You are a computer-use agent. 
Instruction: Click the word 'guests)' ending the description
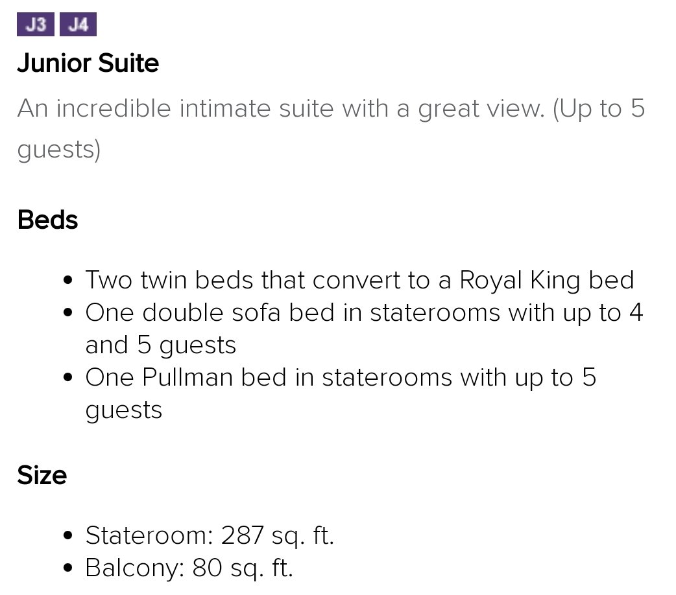[58, 150]
